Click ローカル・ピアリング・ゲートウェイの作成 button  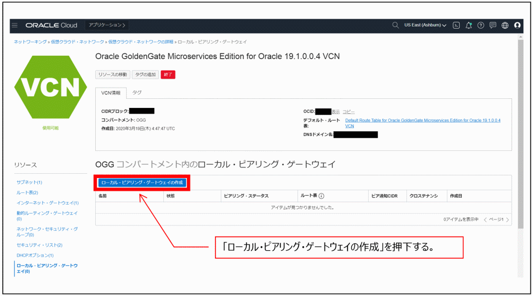(142, 183)
